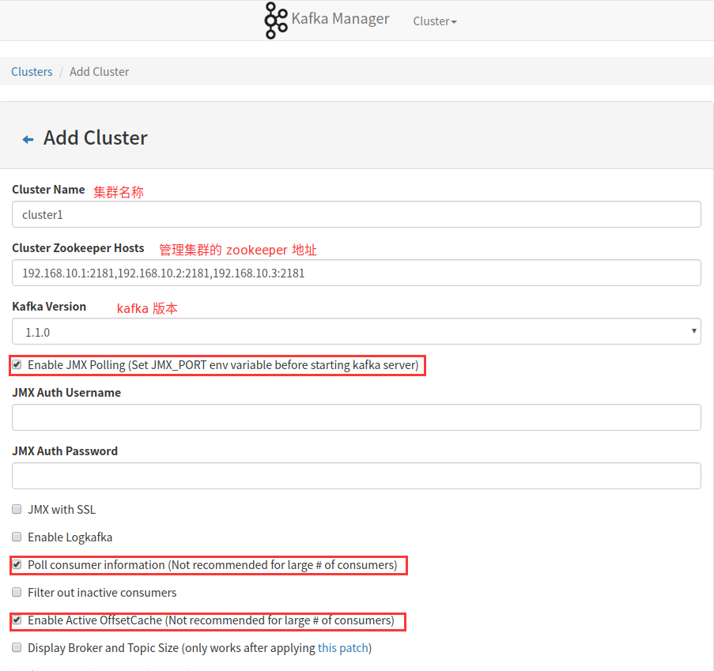Disable Enable Active OffsetCache
The width and height of the screenshot is (714, 671).
point(17,620)
